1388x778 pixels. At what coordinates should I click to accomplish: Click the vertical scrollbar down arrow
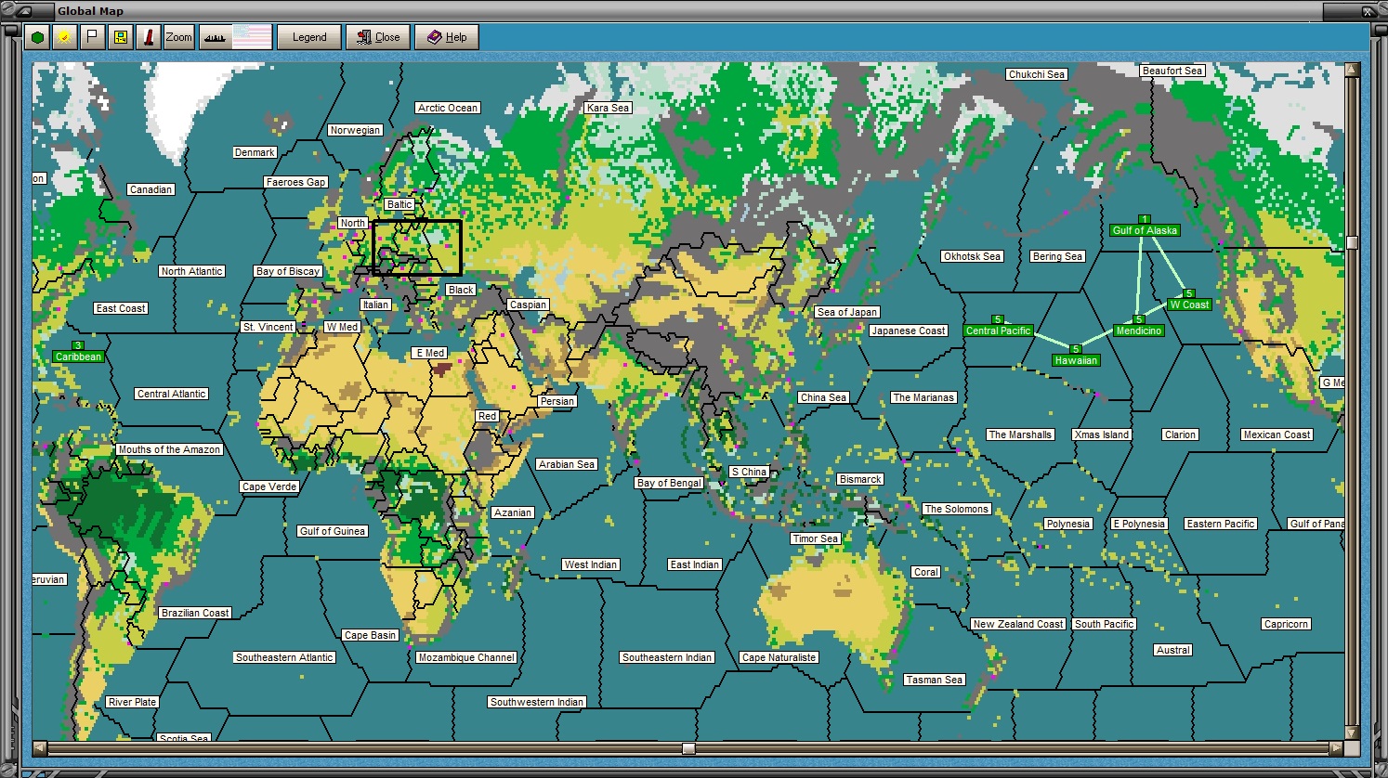(1352, 733)
